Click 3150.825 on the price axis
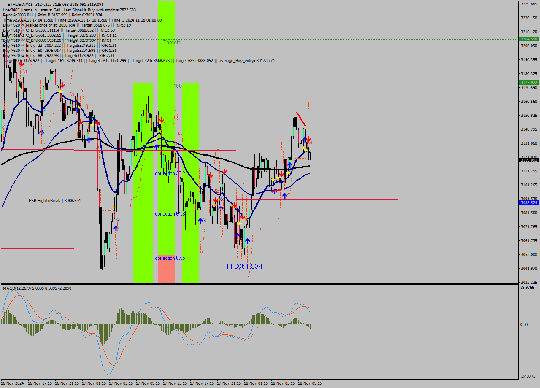Viewport: 540px width, 388px height. tap(529, 115)
